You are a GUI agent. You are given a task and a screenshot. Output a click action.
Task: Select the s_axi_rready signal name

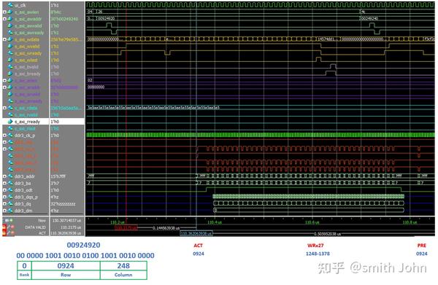click(x=28, y=122)
